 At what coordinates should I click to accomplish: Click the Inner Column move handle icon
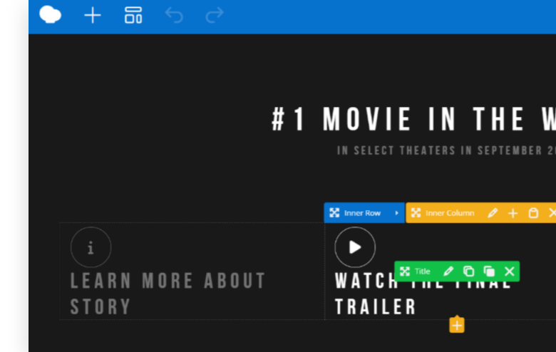click(x=416, y=212)
